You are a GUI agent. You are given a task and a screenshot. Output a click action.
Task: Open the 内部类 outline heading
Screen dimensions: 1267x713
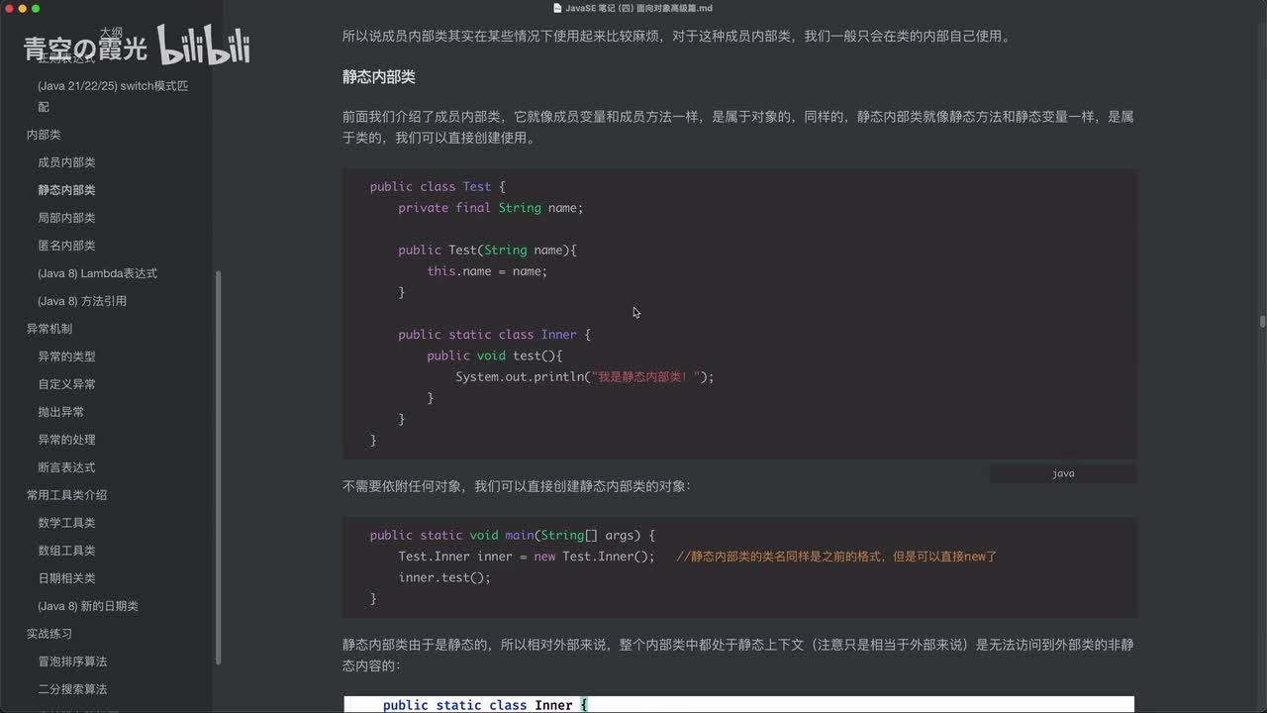44,135
